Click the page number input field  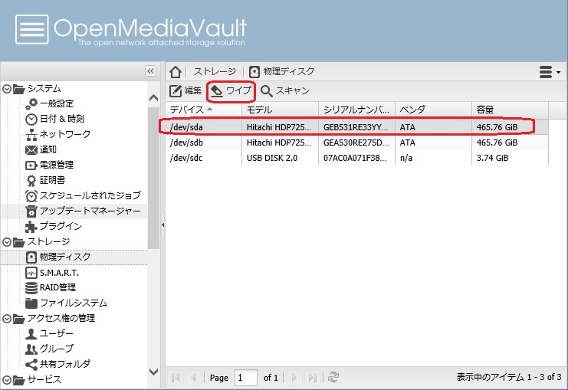[246, 378]
